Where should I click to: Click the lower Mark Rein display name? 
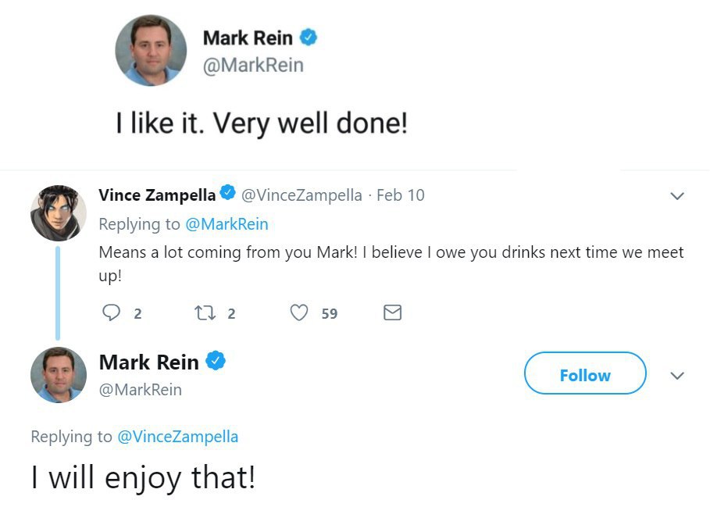coord(148,362)
